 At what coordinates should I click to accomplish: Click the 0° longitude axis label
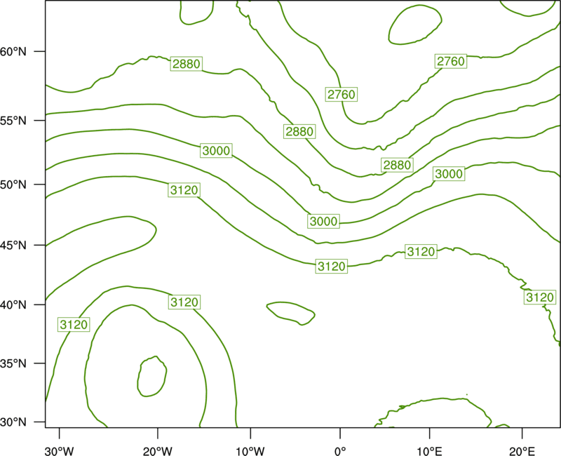(340, 451)
